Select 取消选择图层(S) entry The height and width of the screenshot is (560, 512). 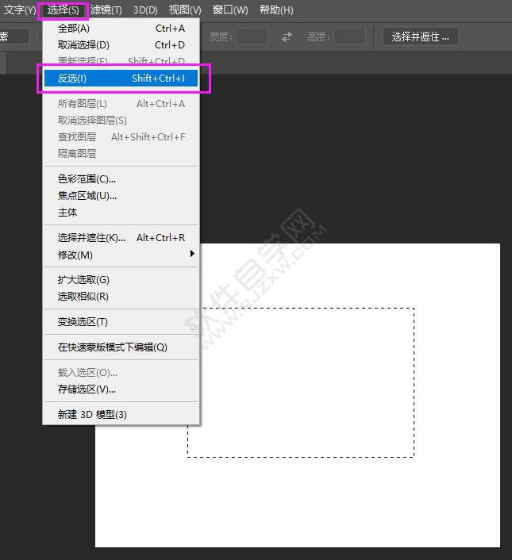121,121
